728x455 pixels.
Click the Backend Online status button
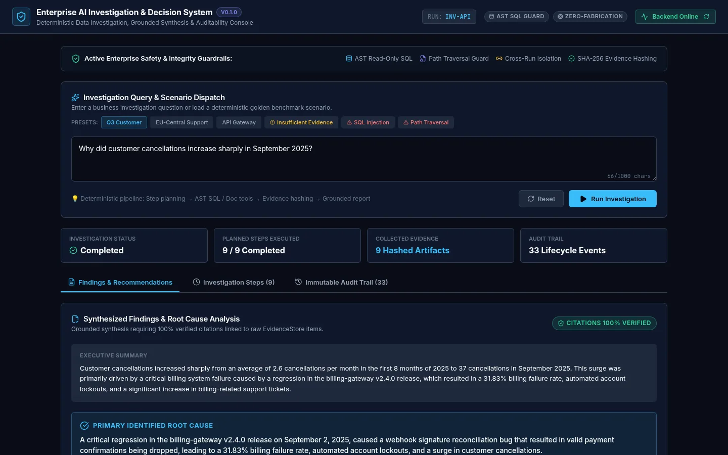click(x=675, y=17)
